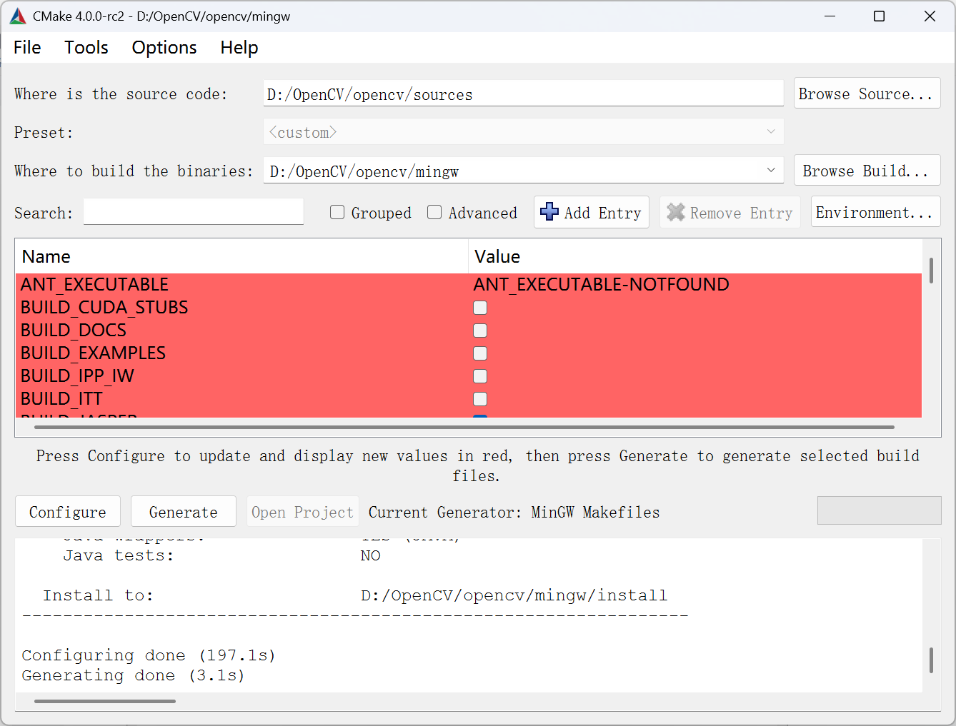Screen dimensions: 956x726
Task: Toggle the BUILD_CUDA_STUBS checkbox
Action: point(480,308)
